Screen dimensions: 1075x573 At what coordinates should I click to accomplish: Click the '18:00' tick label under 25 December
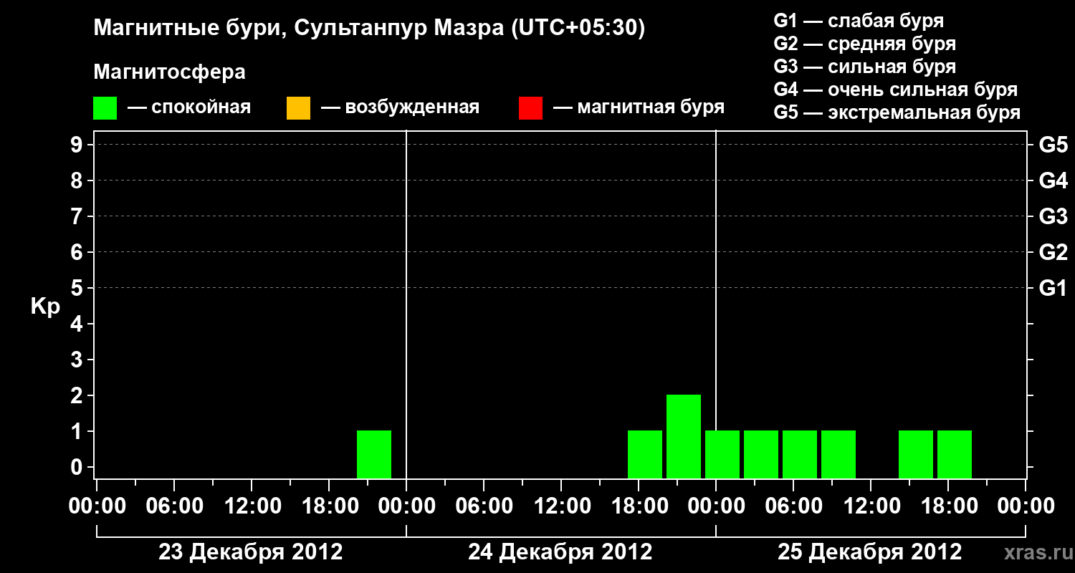pyautogui.click(x=948, y=506)
